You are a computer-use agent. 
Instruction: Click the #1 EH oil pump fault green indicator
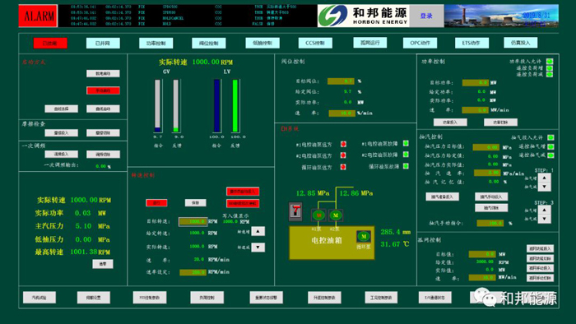pos(406,143)
